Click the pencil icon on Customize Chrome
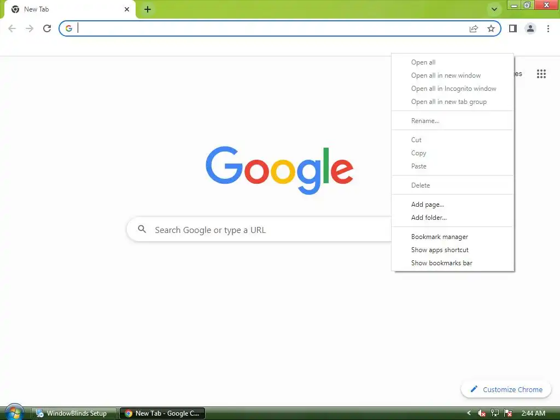Viewport: 560px width, 420px height. point(474,389)
